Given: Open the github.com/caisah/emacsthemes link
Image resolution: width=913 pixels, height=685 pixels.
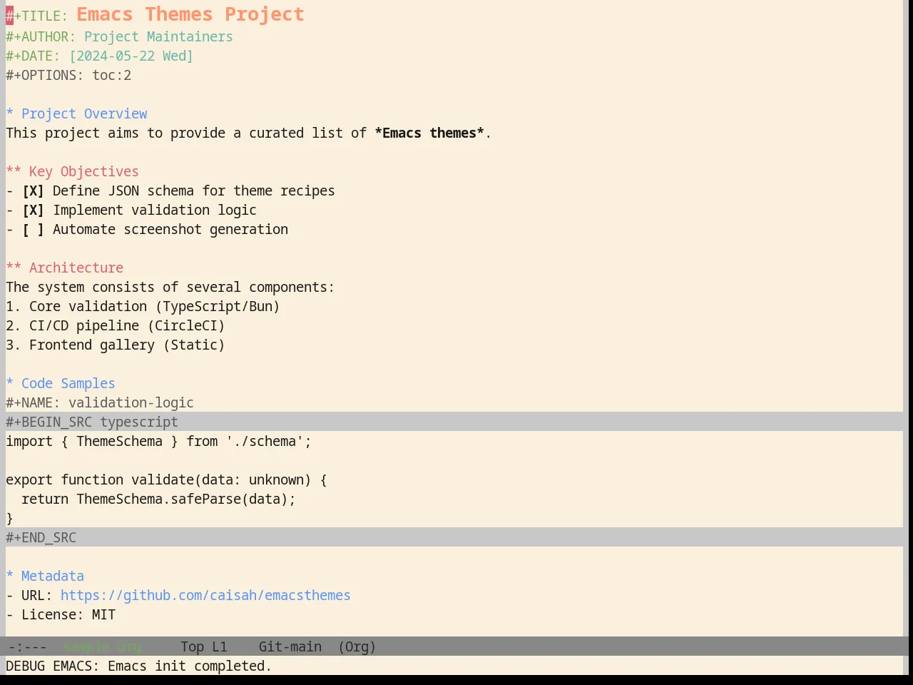Looking at the screenshot, I should click(x=205, y=596).
